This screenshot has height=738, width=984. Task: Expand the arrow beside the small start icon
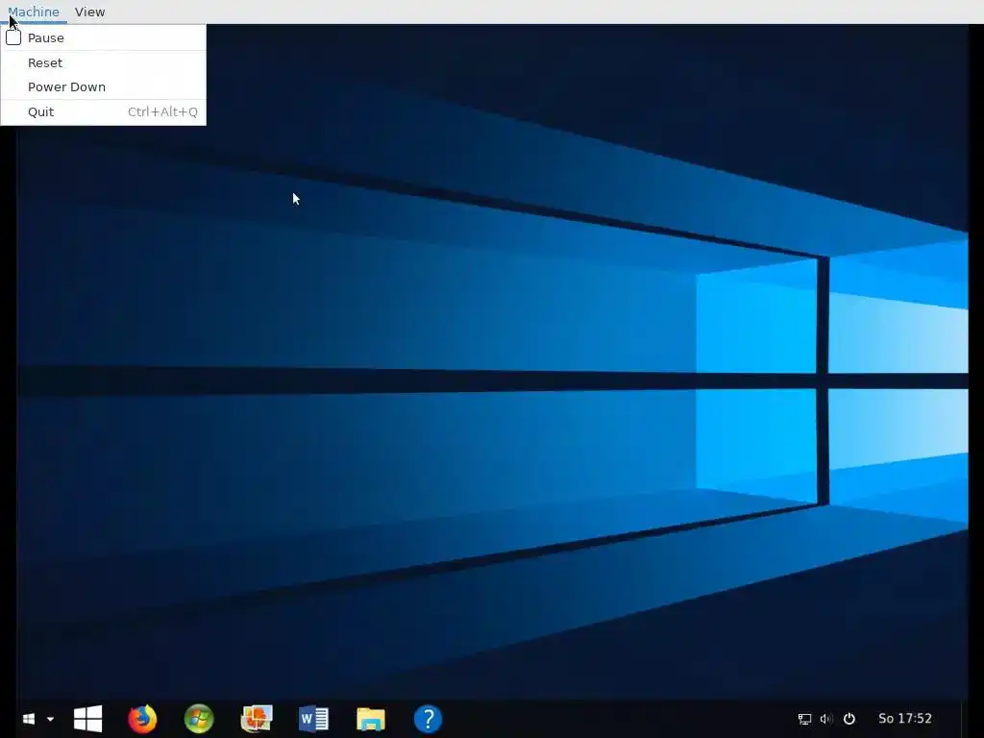pyautogui.click(x=50, y=719)
